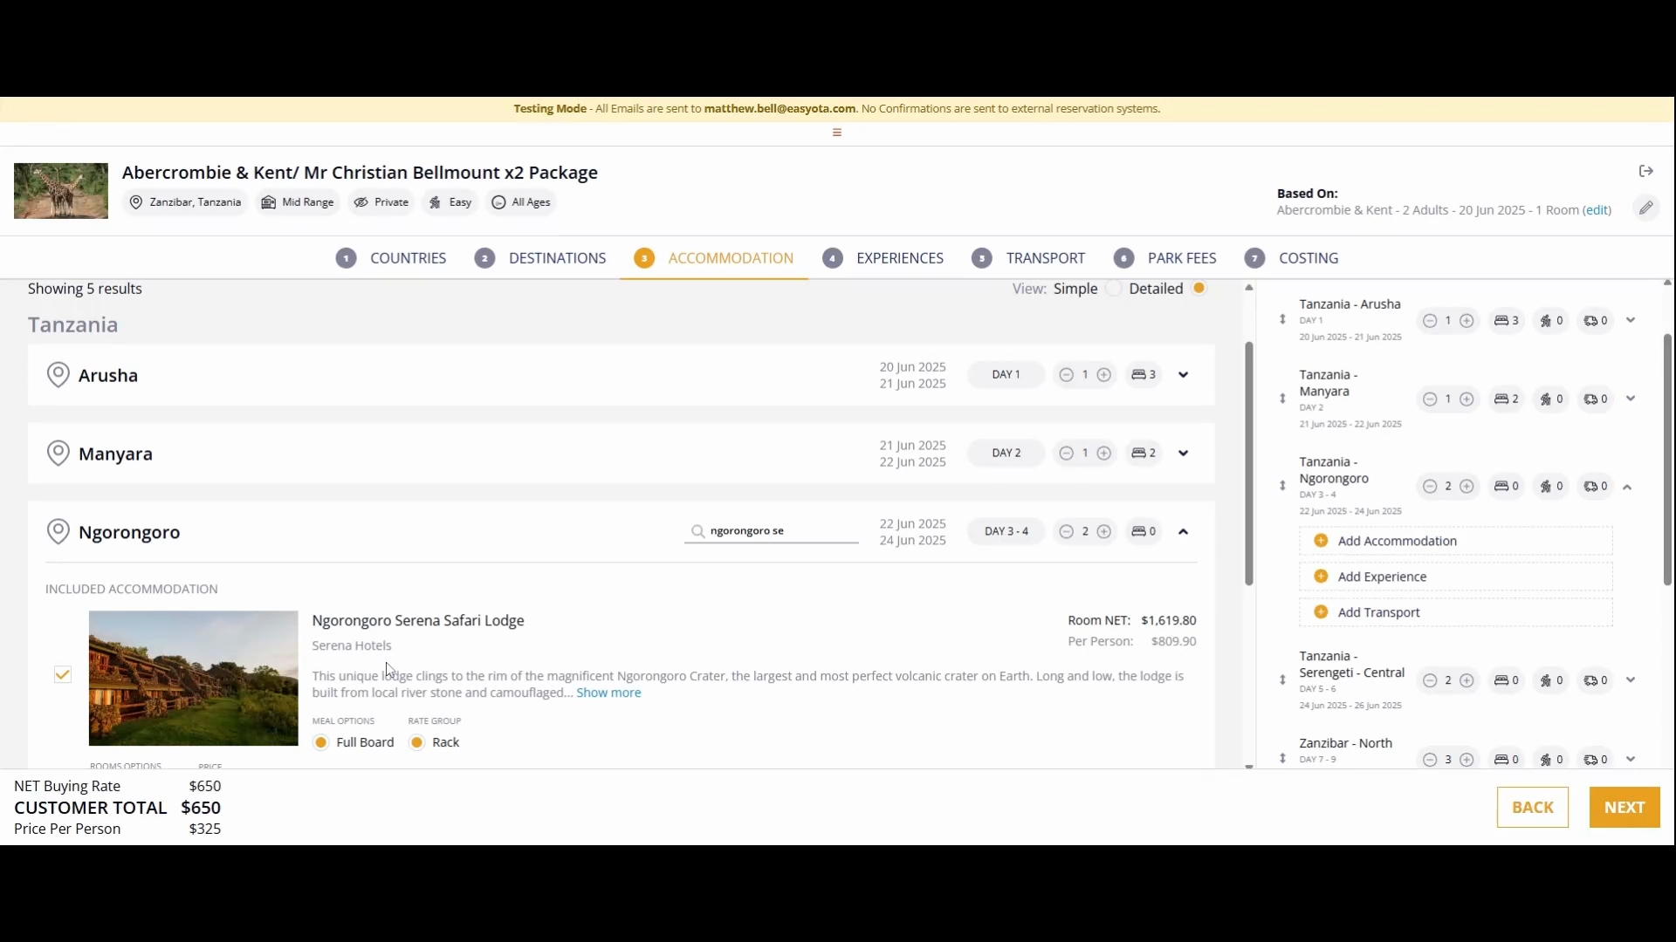
Task: Go to the Destinations step
Action: point(540,258)
